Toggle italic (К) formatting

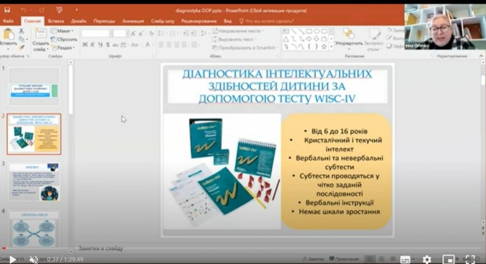point(92,44)
